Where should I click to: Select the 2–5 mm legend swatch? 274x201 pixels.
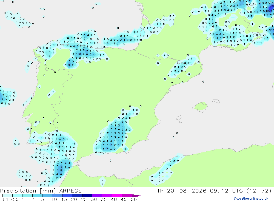(37, 196)
